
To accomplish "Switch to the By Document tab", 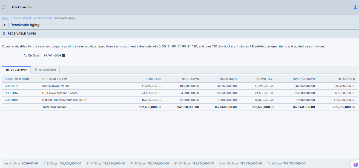I will [45, 70].
